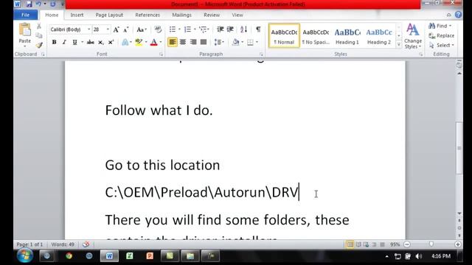Toggle Bold formatting
The width and height of the screenshot is (472, 265).
click(x=54, y=43)
